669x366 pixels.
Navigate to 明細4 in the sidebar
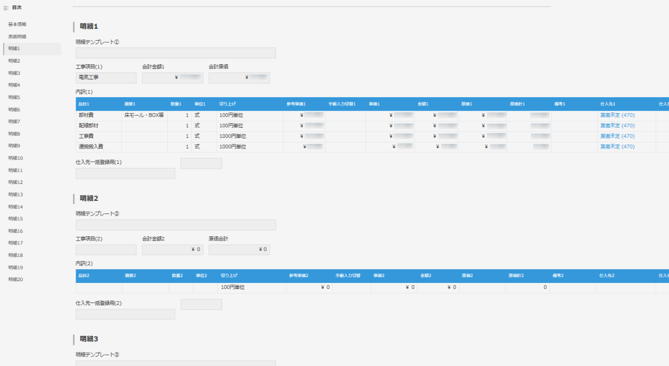pyautogui.click(x=14, y=85)
